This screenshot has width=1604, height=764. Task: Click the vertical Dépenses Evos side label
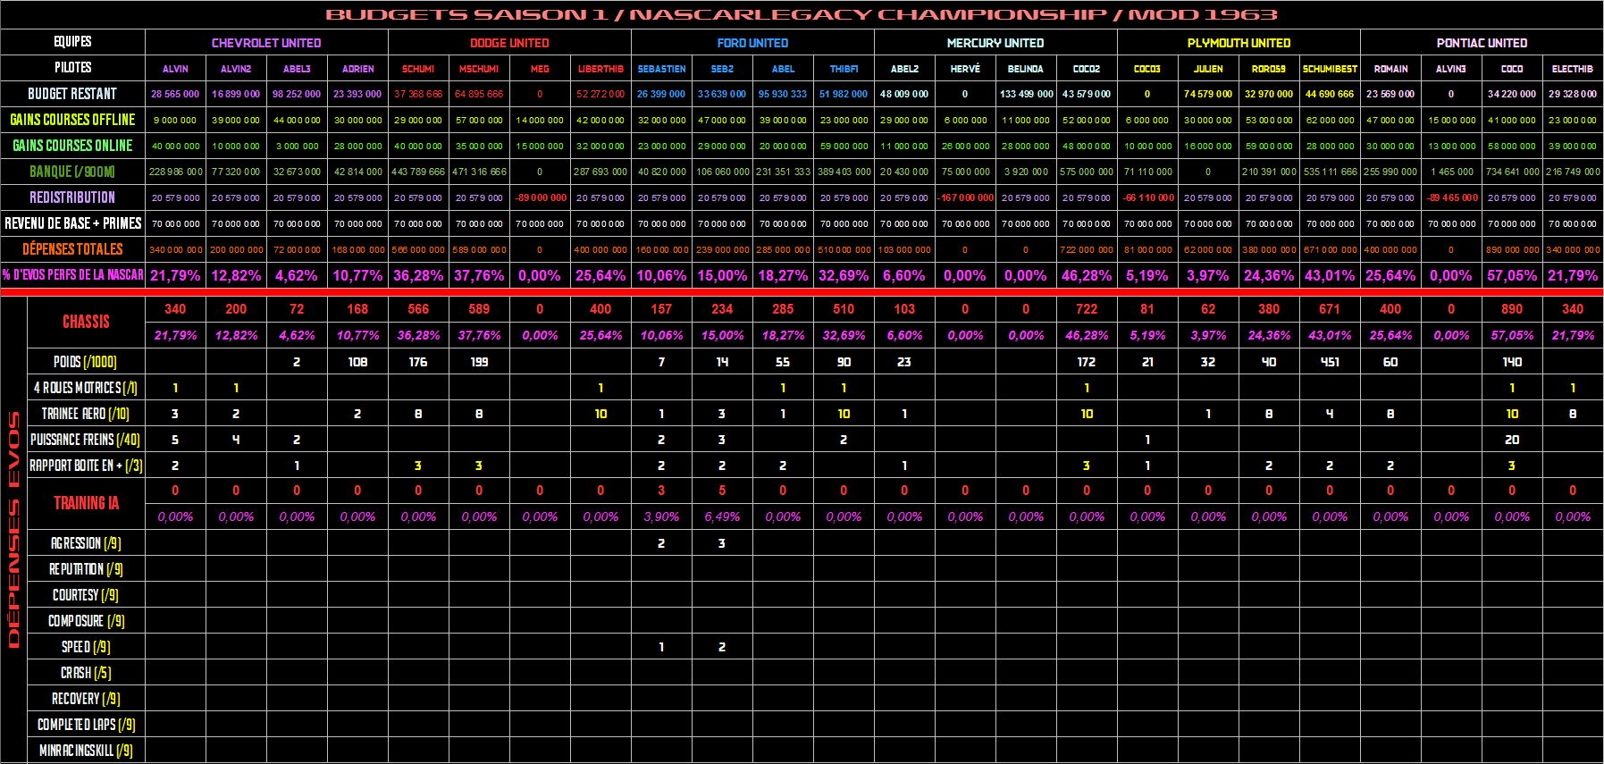[x=13, y=529]
